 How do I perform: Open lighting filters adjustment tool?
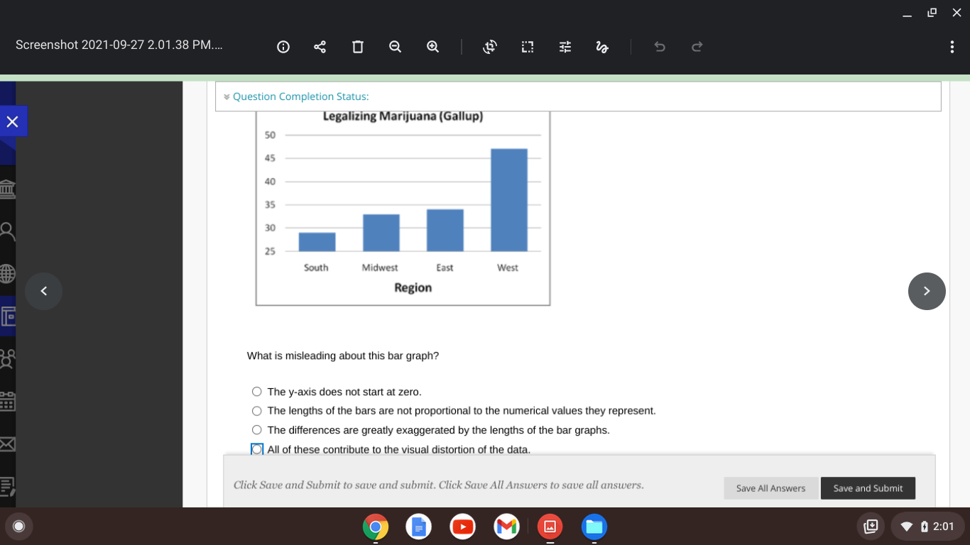pyautogui.click(x=565, y=47)
